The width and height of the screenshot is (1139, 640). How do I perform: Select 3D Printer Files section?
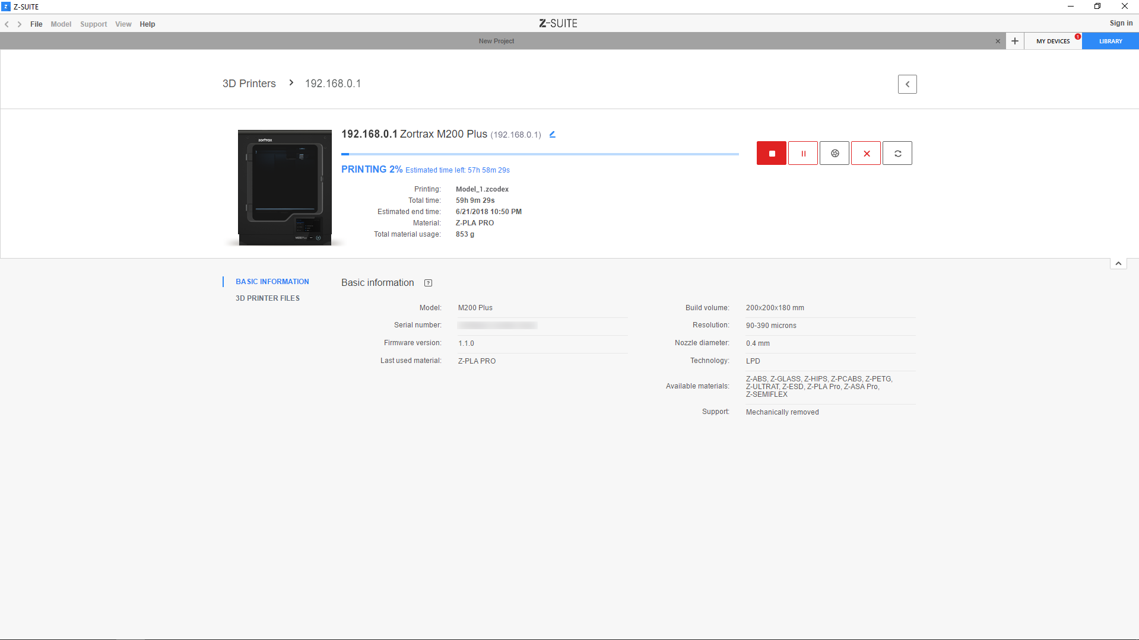[x=268, y=298]
